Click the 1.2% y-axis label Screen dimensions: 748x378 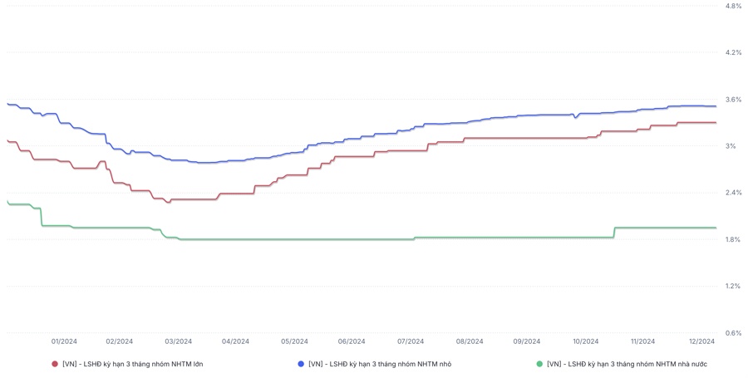pyautogui.click(x=733, y=286)
